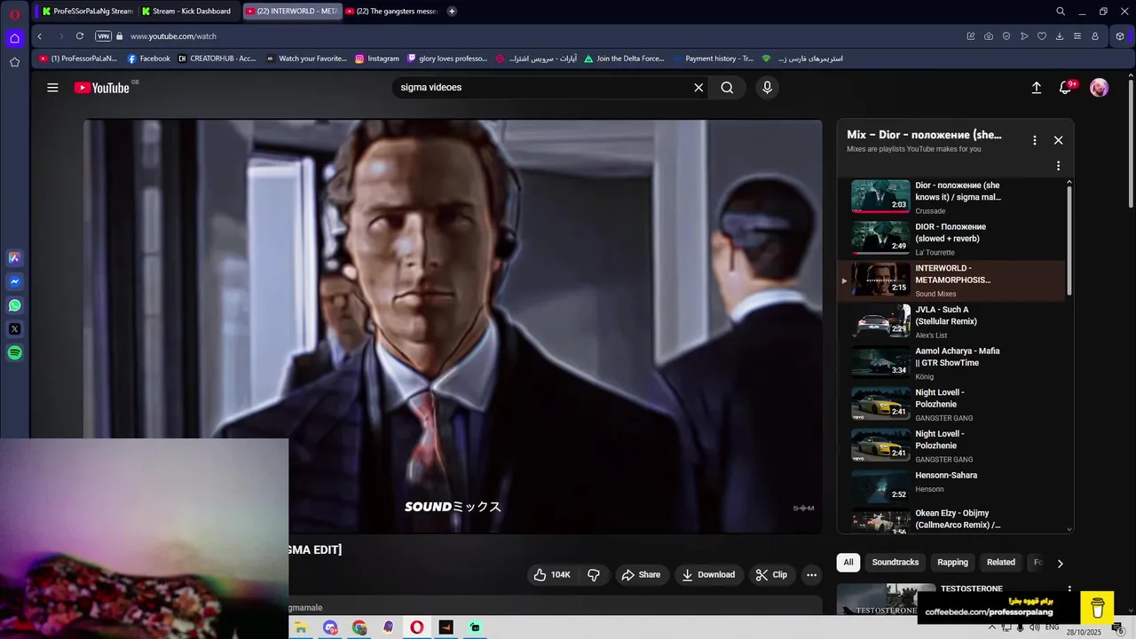
Task: Open YouTube upload/create button
Action: click(1036, 88)
